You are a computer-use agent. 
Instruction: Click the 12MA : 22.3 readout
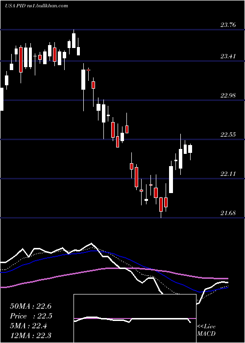(31, 336)
